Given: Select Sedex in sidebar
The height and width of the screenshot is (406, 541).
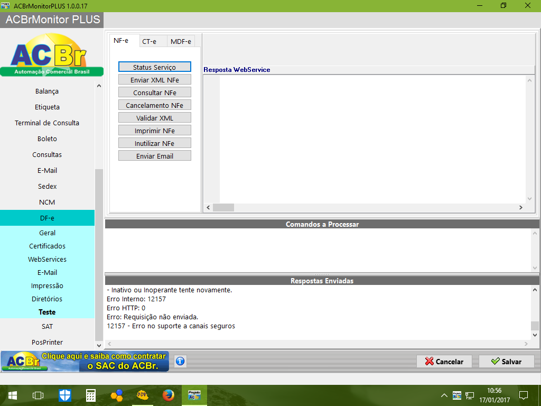Looking at the screenshot, I should (x=47, y=187).
